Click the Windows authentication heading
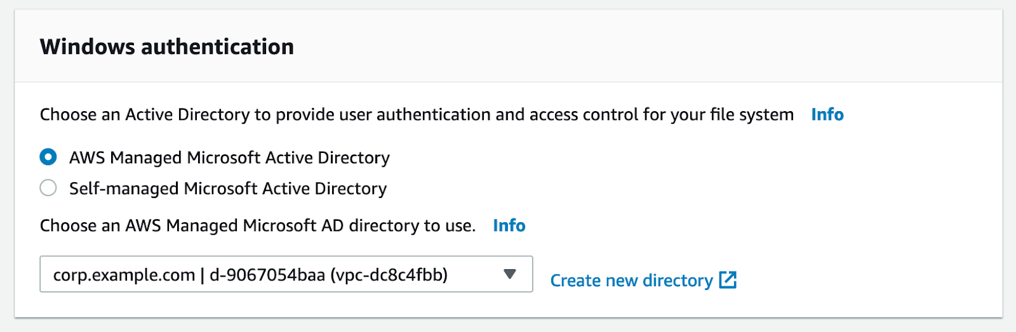This screenshot has height=332, width=1016. click(x=166, y=46)
